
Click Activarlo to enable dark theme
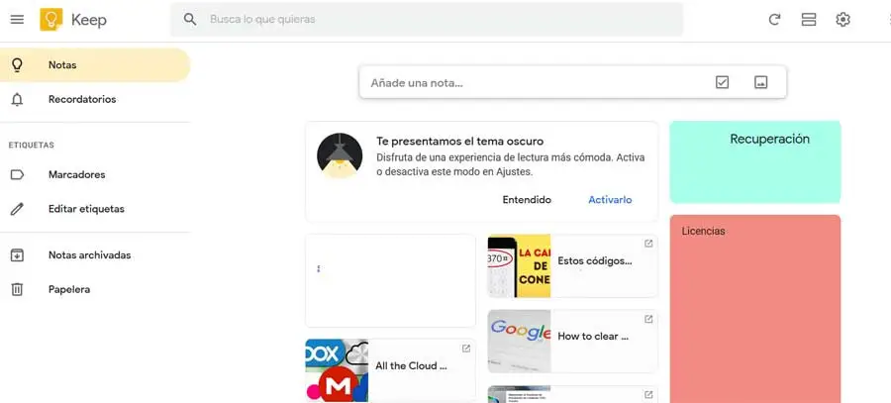pos(610,199)
